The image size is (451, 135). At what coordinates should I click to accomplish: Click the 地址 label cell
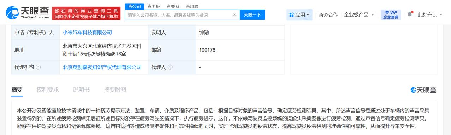[x=36, y=50]
